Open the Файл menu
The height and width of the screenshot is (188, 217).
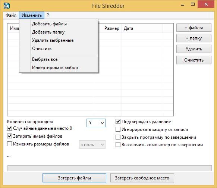pos(11,15)
